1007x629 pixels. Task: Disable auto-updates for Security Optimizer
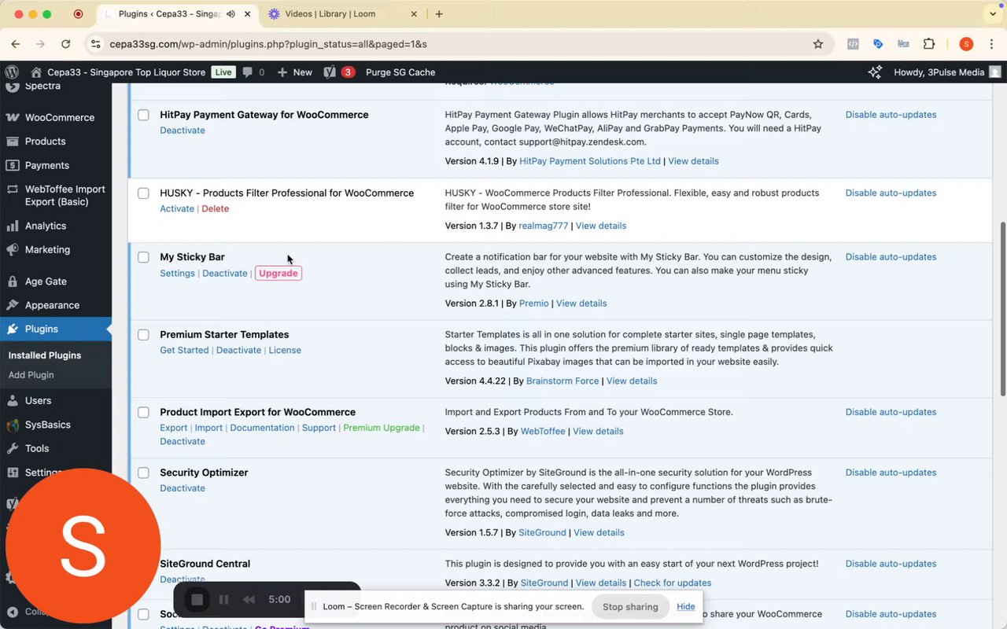pyautogui.click(x=891, y=473)
